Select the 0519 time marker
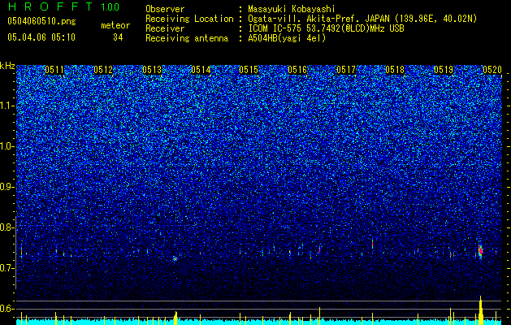 (x=444, y=70)
